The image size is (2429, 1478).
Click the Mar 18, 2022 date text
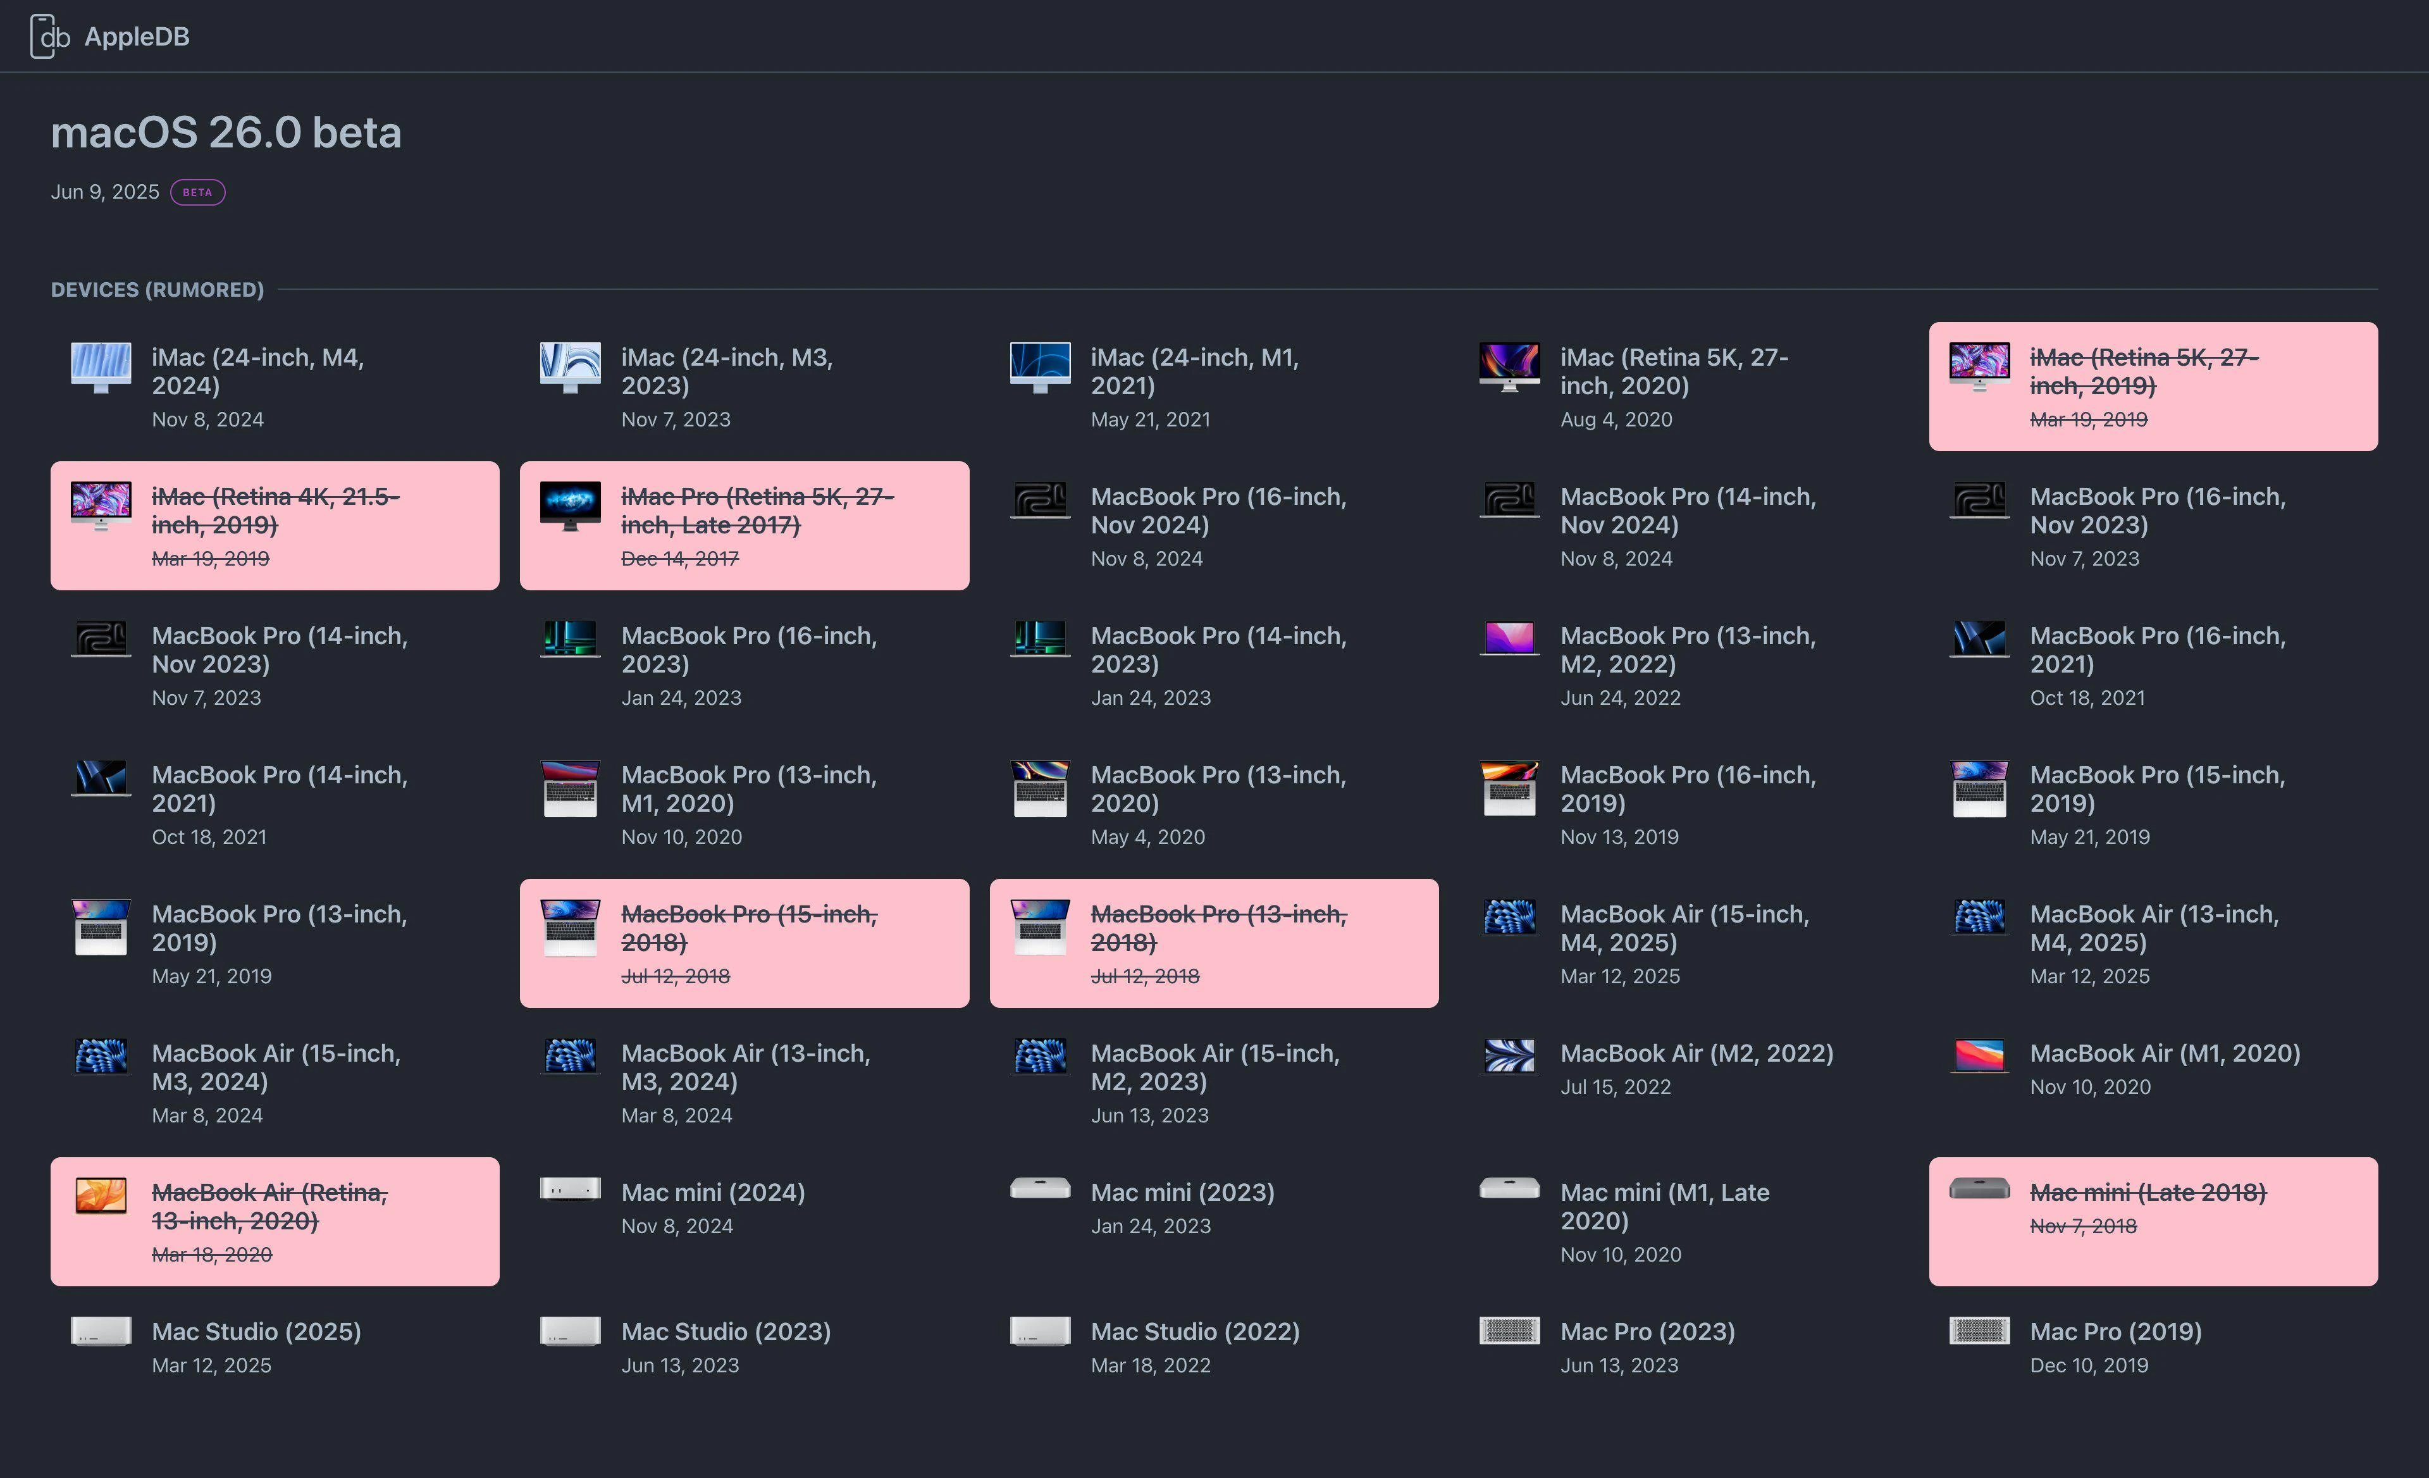(x=1151, y=1365)
